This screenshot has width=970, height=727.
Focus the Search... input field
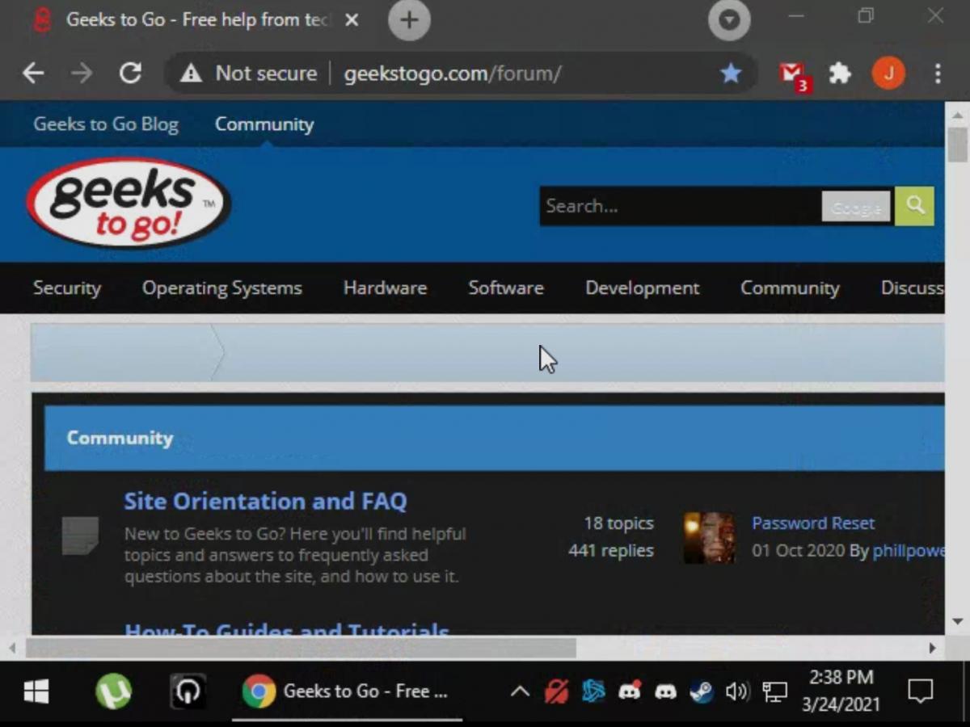(x=680, y=206)
